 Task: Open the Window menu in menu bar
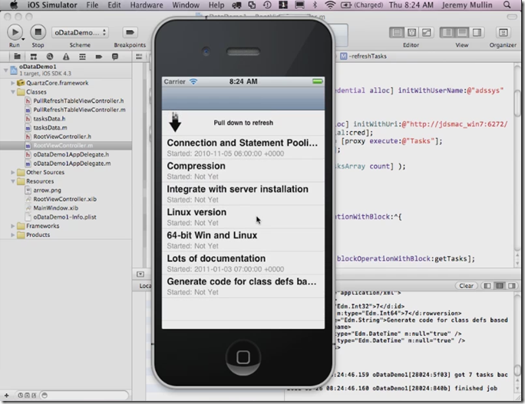tap(186, 5)
